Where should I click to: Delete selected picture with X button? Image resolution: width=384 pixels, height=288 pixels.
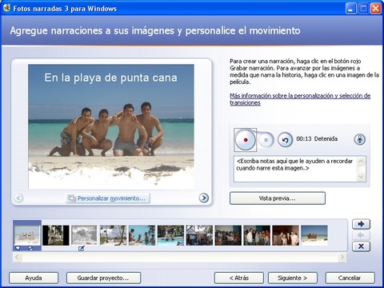[x=361, y=246]
